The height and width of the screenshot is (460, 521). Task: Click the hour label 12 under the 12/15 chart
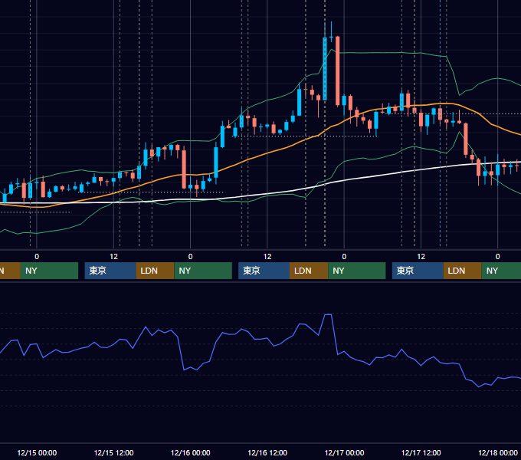113,257
